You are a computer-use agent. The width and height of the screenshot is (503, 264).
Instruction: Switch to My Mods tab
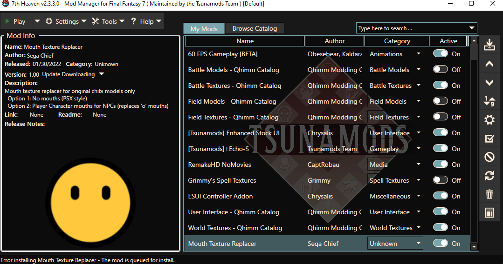[204, 28]
